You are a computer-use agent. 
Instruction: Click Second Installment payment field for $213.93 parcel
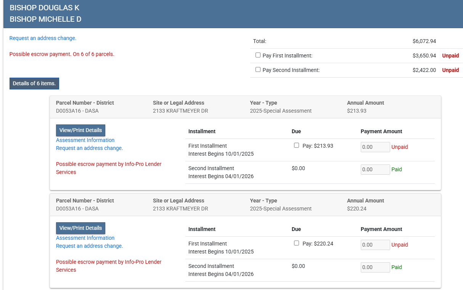pos(375,169)
